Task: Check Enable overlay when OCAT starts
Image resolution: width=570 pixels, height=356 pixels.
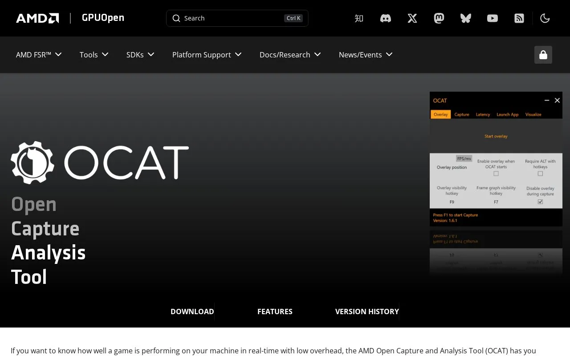Action: pyautogui.click(x=496, y=174)
